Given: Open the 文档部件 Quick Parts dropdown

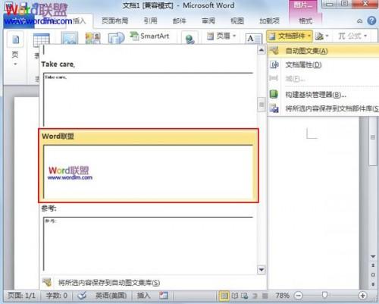Looking at the screenshot, I should click(290, 36).
